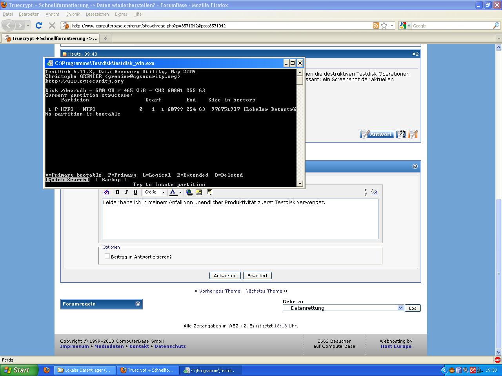
Task: Open the Lesezeichen menu
Action: pos(97,14)
